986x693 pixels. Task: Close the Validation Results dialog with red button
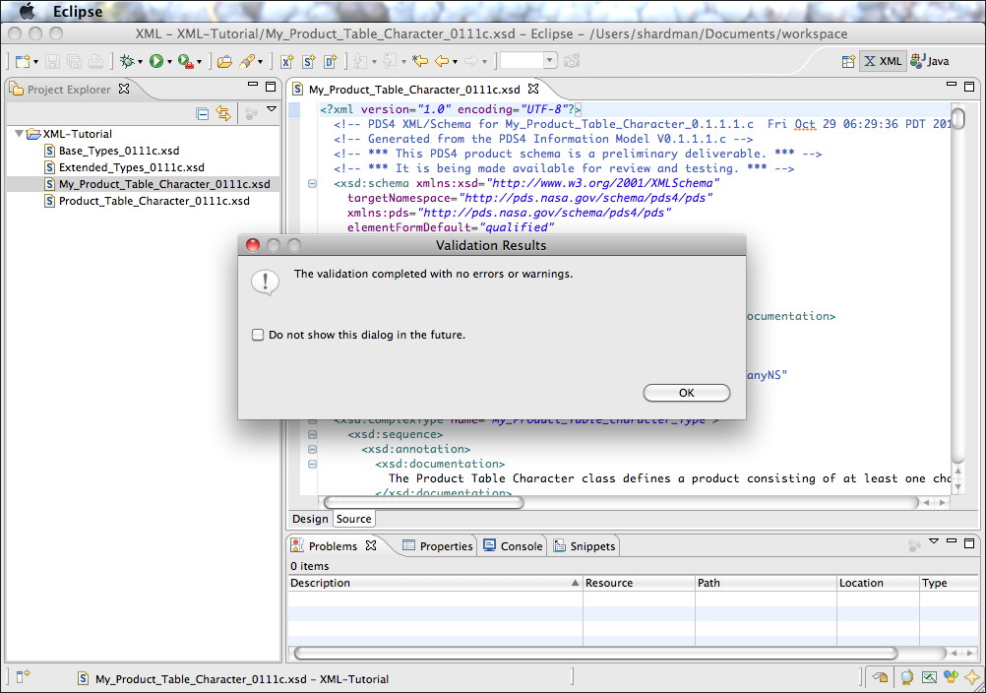(x=253, y=245)
